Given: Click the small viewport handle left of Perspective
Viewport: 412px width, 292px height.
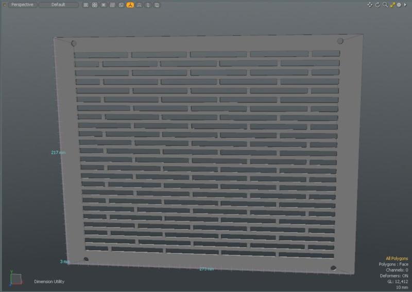Looking at the screenshot, I should tap(4, 5).
